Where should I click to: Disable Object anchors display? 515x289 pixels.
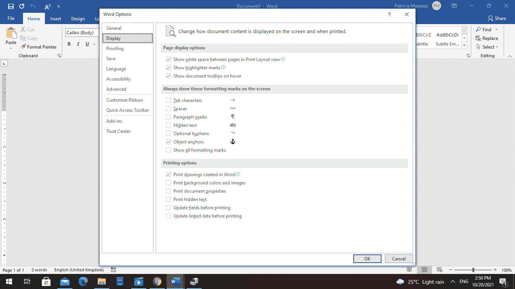[x=168, y=141]
